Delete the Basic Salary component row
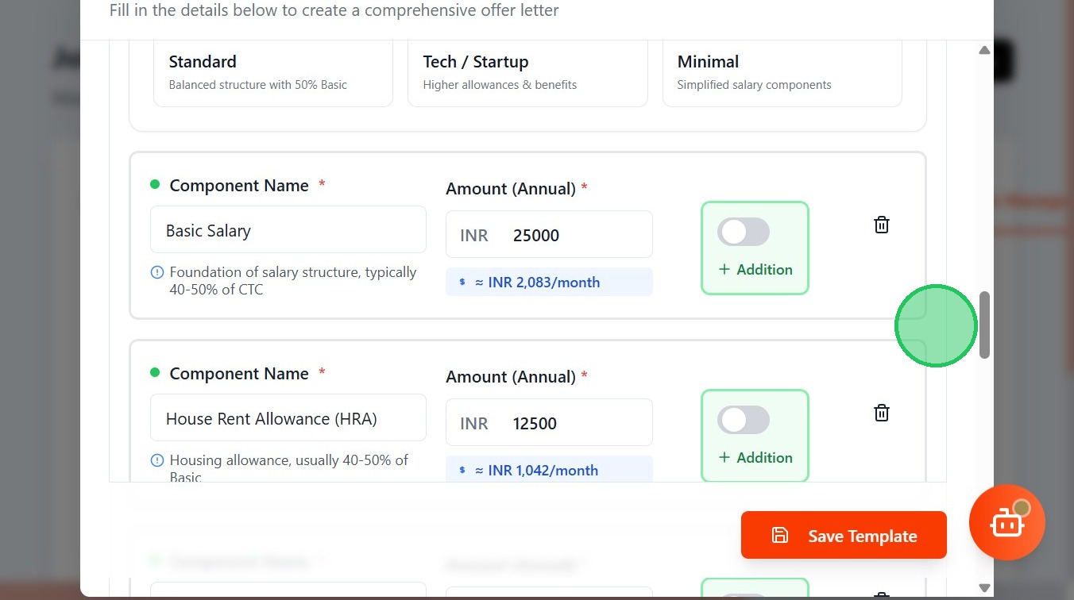The width and height of the screenshot is (1074, 600). [x=881, y=225]
